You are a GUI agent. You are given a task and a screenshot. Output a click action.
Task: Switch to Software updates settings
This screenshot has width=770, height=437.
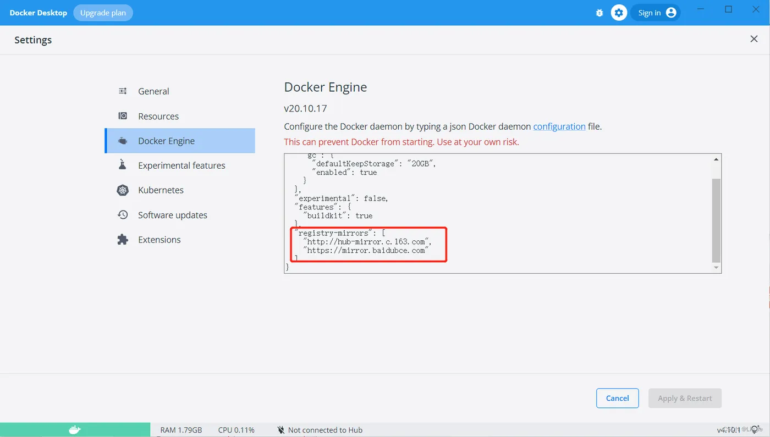click(x=172, y=215)
